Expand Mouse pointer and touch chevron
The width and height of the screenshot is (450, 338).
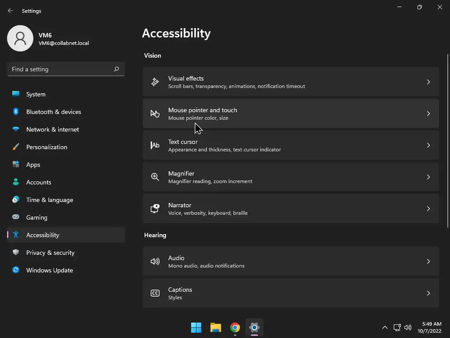tap(428, 114)
